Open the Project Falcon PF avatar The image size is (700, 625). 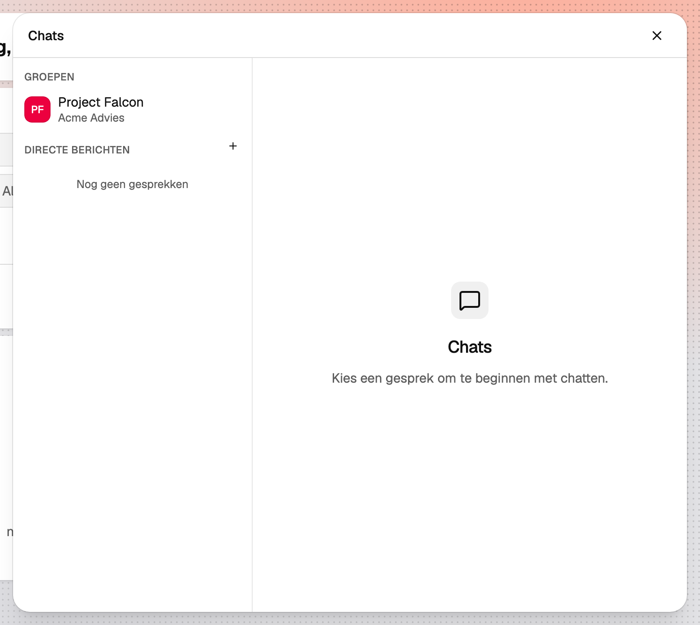[x=37, y=109]
